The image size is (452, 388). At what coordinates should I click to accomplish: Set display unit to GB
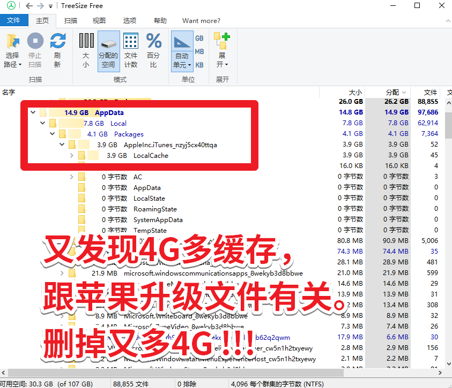199,38
